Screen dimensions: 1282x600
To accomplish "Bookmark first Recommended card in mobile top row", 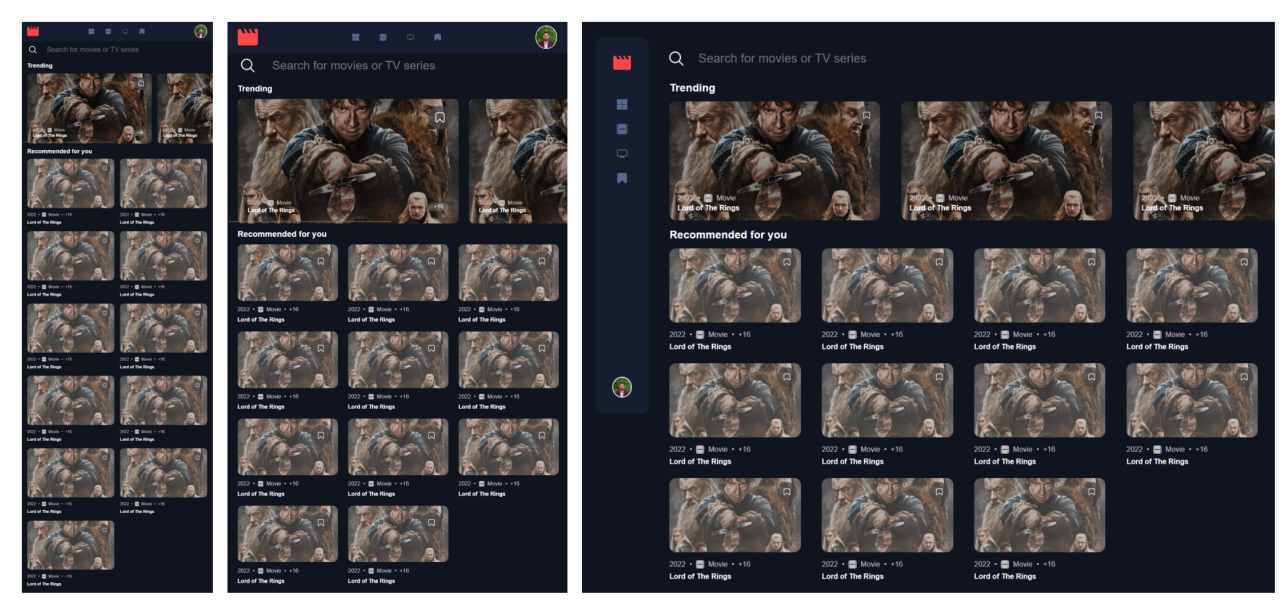I will pyautogui.click(x=105, y=168).
